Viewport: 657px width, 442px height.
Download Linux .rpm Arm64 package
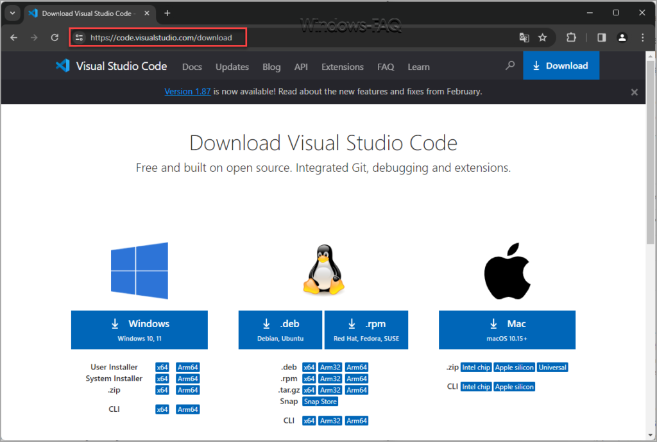(357, 378)
